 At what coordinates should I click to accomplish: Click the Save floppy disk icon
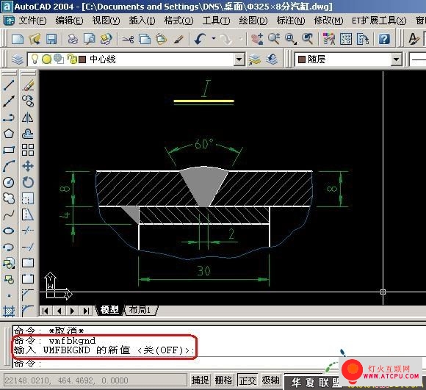(x=51, y=39)
